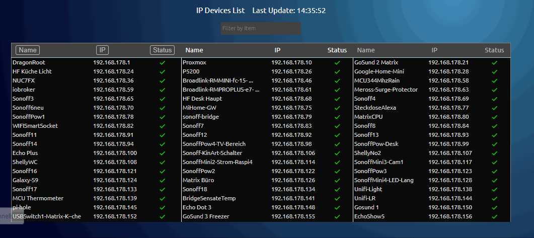Sort first table by Name button
This screenshot has height=238, width=534.
(28, 50)
